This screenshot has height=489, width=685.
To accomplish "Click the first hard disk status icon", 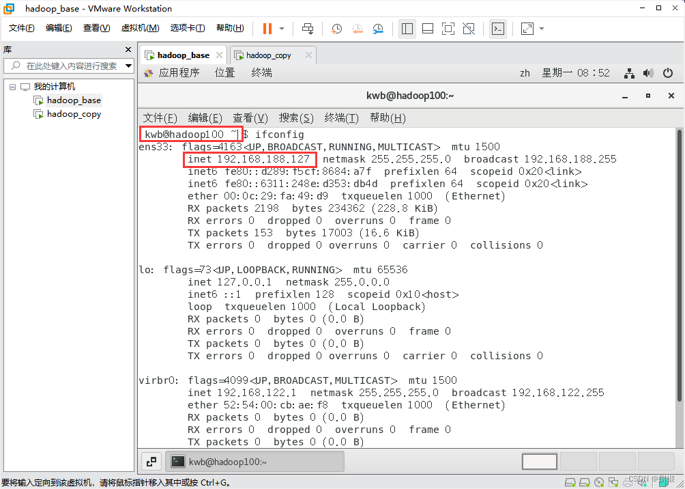I will [x=569, y=483].
